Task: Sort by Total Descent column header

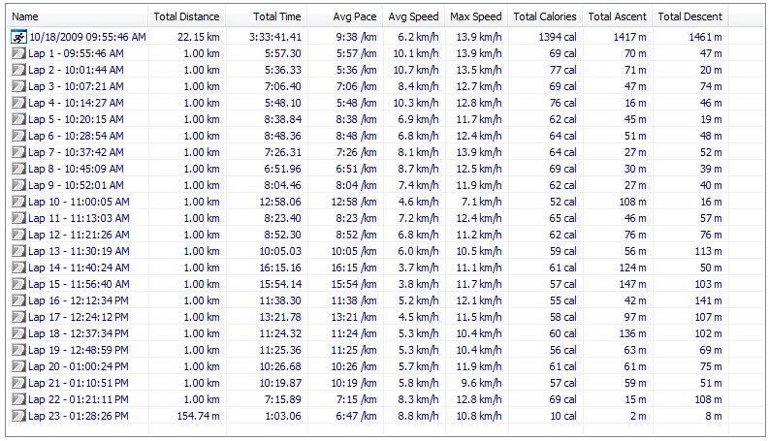Action: coord(689,16)
